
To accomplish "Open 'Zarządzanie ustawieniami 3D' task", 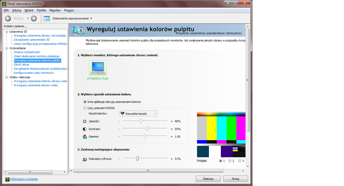I will (x=32, y=40).
